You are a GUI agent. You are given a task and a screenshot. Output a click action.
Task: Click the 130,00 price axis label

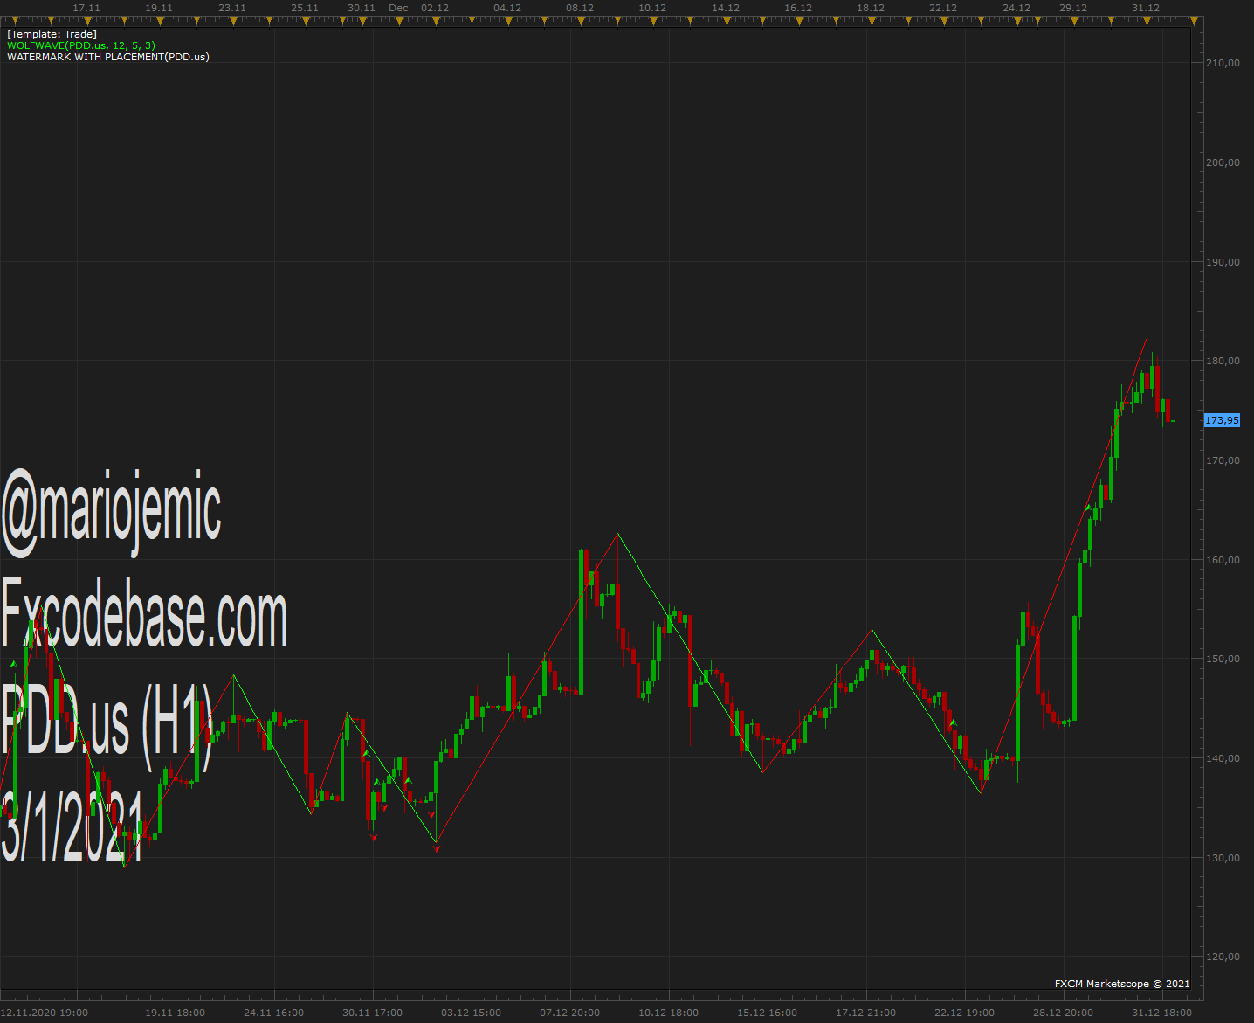(x=1223, y=858)
